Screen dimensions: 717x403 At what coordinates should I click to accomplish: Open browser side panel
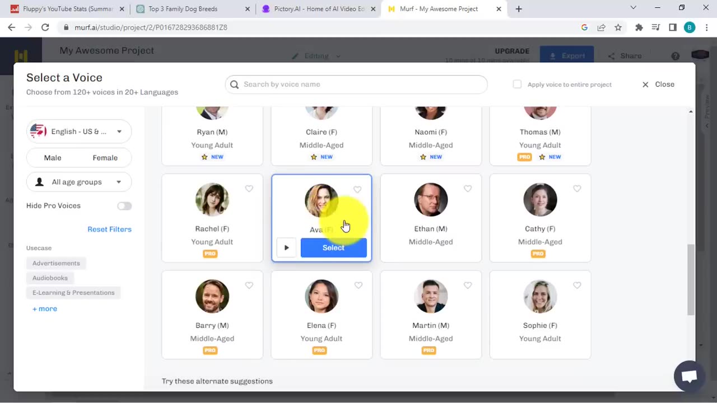(x=673, y=27)
